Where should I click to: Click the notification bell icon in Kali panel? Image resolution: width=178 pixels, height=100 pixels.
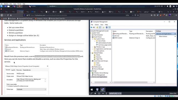167,6
